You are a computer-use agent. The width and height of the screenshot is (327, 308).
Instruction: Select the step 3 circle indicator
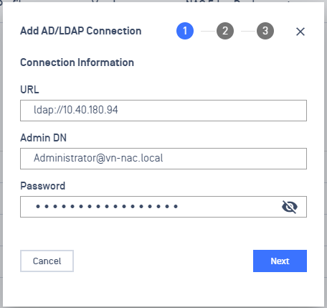(265, 31)
